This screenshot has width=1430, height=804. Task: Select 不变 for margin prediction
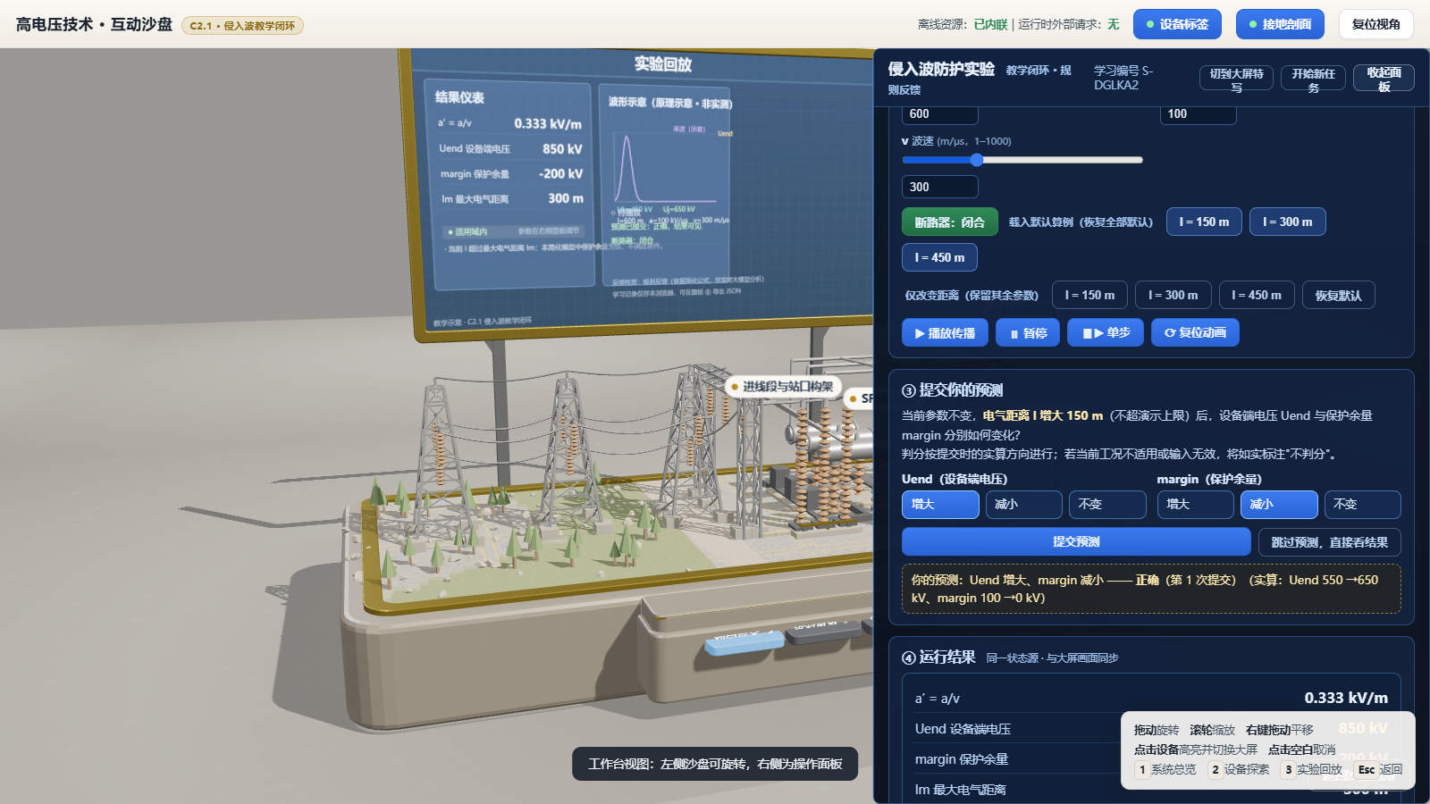(1362, 505)
